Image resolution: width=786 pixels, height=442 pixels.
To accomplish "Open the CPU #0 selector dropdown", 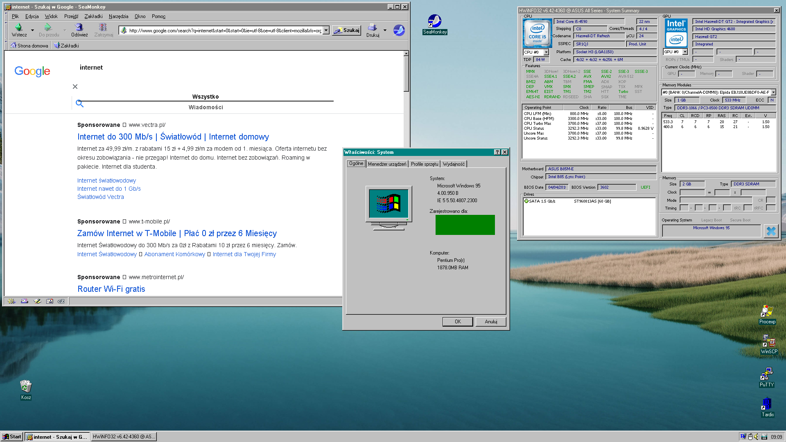I will 546,52.
